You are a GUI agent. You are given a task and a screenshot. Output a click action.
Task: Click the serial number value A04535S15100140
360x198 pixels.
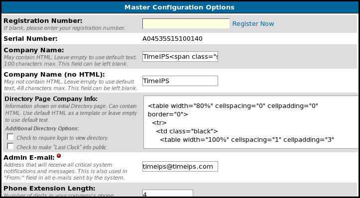click(172, 39)
